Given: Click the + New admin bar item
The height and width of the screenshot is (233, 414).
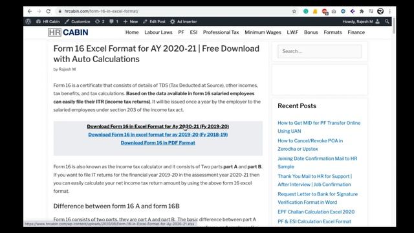Looking at the screenshot, I should click(x=131, y=21).
